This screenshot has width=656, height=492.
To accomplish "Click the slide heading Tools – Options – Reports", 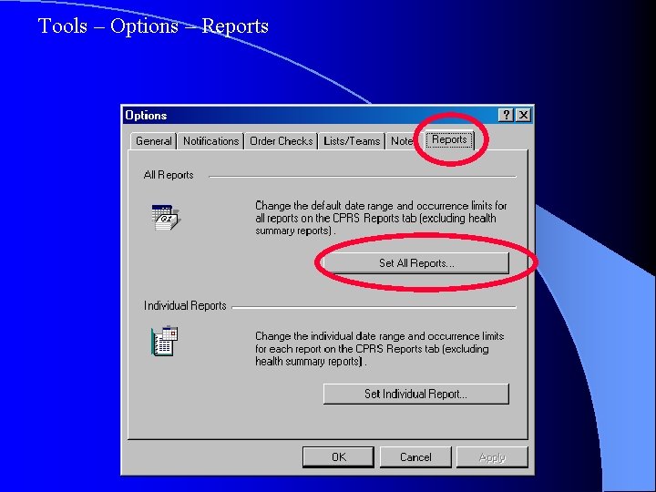I will coord(153,26).
